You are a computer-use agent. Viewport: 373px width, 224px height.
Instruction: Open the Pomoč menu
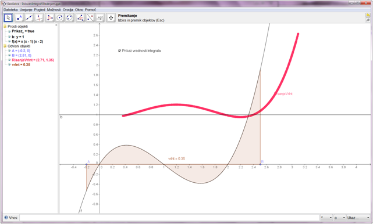[90, 10]
